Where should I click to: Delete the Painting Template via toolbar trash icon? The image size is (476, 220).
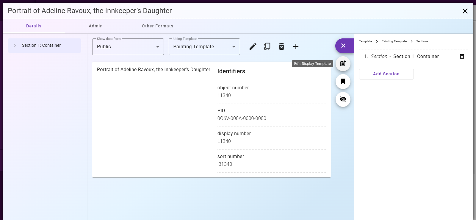coord(281,46)
